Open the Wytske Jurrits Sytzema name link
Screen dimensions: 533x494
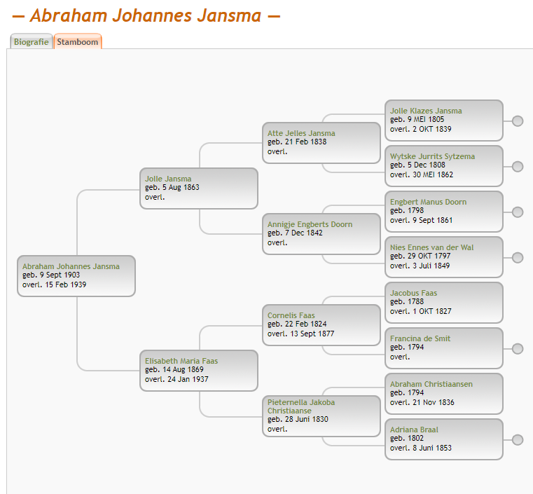click(432, 156)
